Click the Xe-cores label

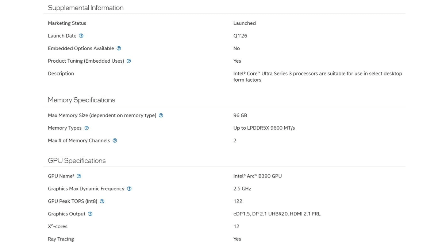(58, 226)
